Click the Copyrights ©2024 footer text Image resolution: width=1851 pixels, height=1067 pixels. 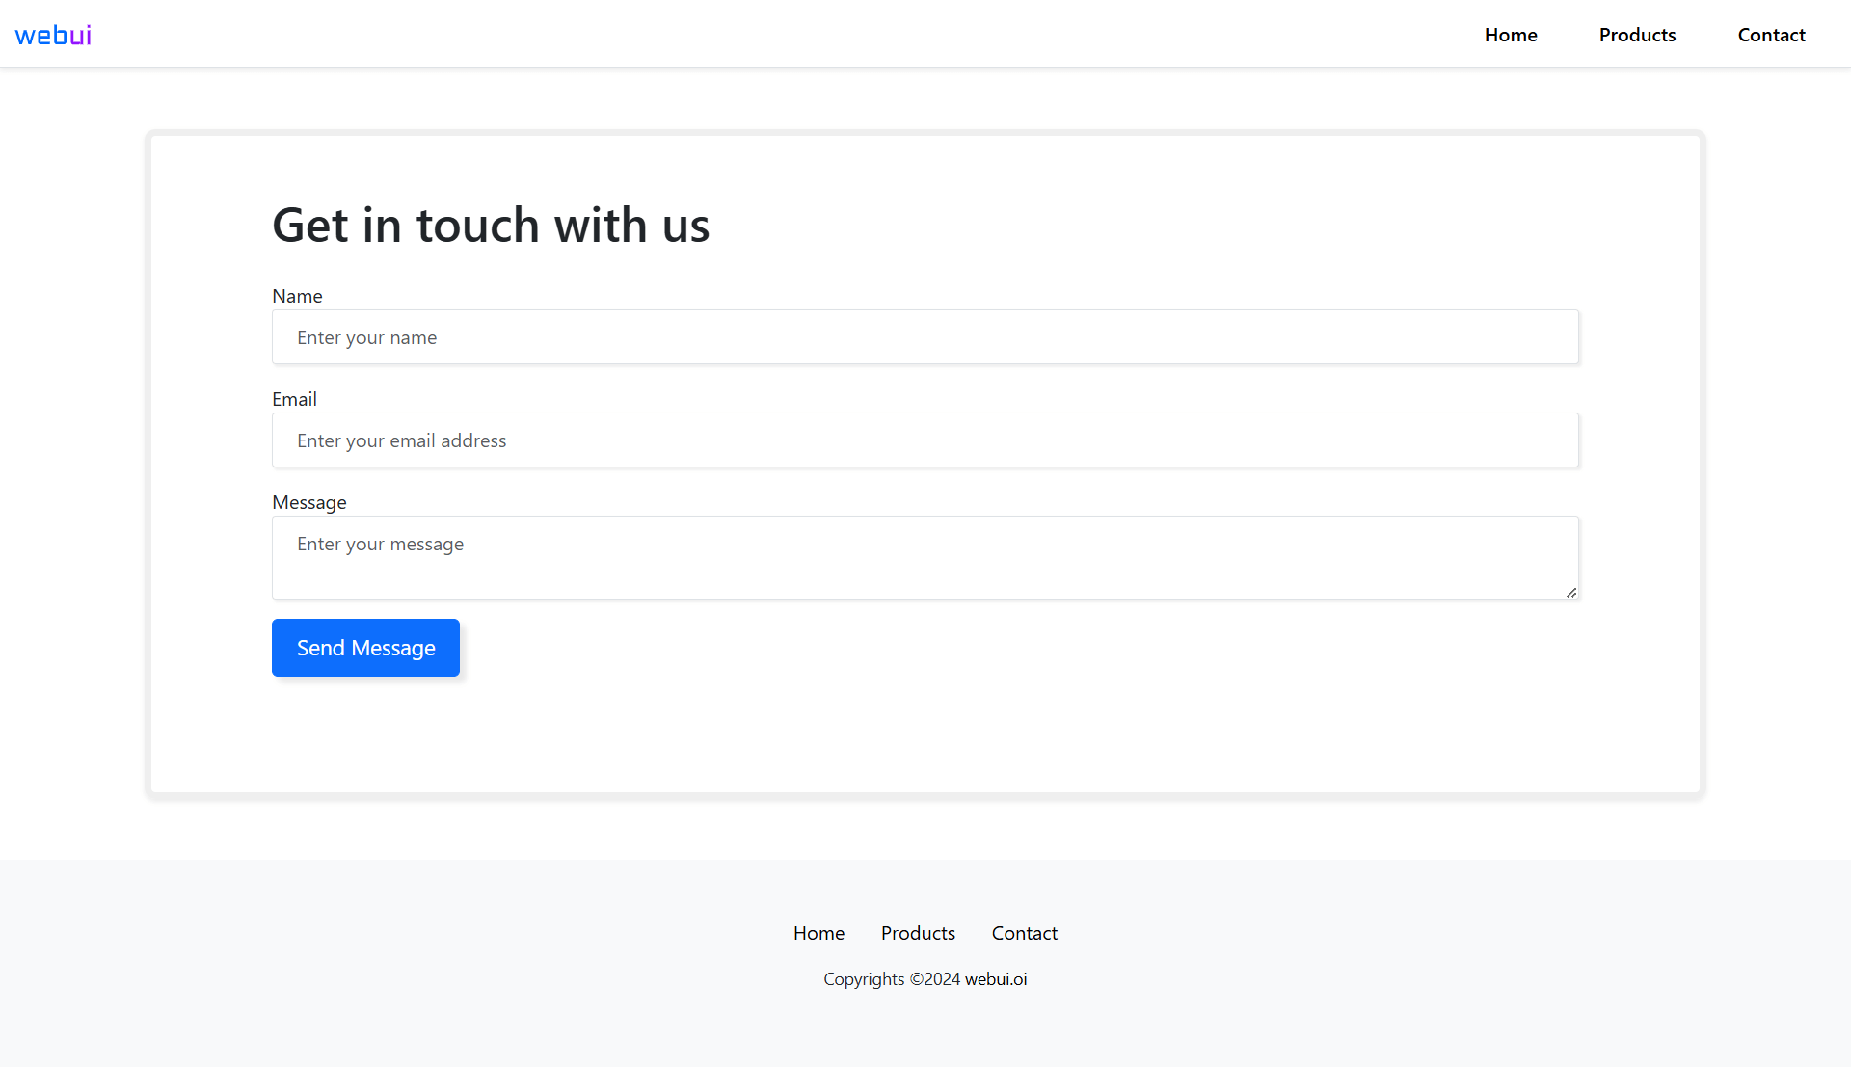(892, 979)
